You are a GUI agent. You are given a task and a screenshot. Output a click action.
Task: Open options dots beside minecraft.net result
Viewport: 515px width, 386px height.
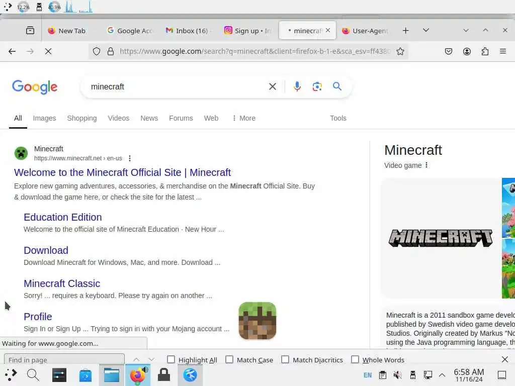pos(130,158)
